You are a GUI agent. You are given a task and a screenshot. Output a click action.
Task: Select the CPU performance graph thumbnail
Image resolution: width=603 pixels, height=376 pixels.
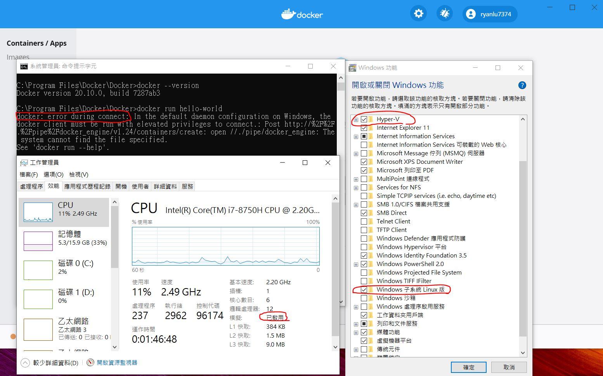click(x=38, y=212)
